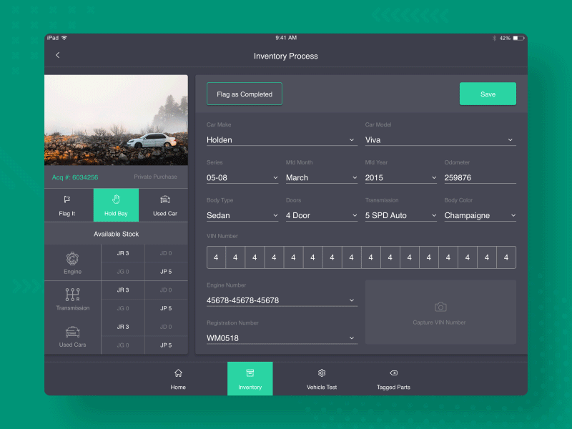Open the Car Make dropdown showing Holden
The image size is (572, 429).
(281, 139)
